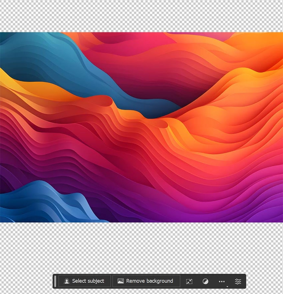Click the Remove background button
283x294 pixels.
[x=146, y=281]
